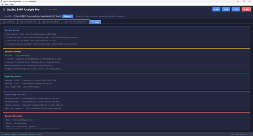The image size is (253, 136).
Task: Export plots using the PNG button
Action: click(x=236, y=9)
